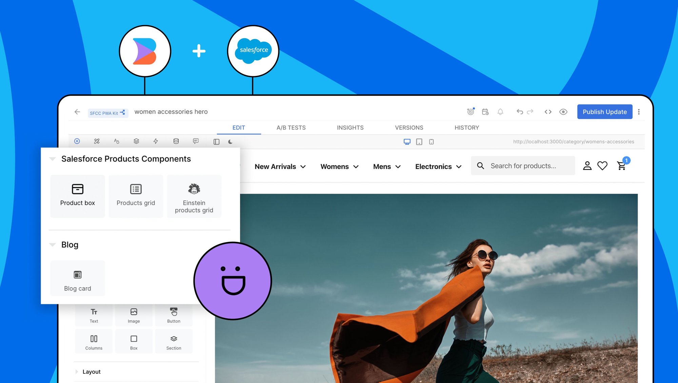This screenshot has height=383, width=678.
Task: Select the Text component
Action: [x=94, y=315]
